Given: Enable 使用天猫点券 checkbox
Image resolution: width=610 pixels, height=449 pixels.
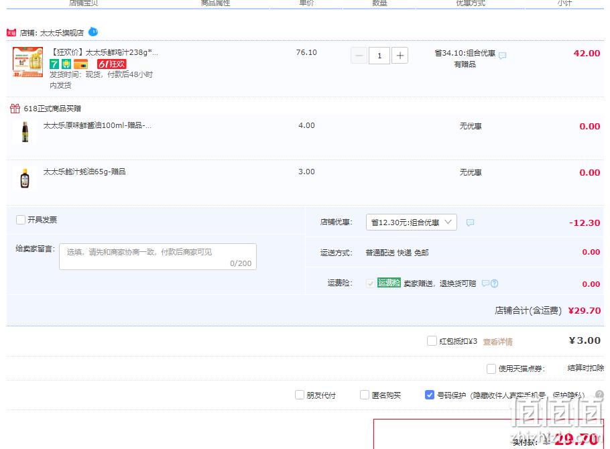Looking at the screenshot, I should [491, 369].
